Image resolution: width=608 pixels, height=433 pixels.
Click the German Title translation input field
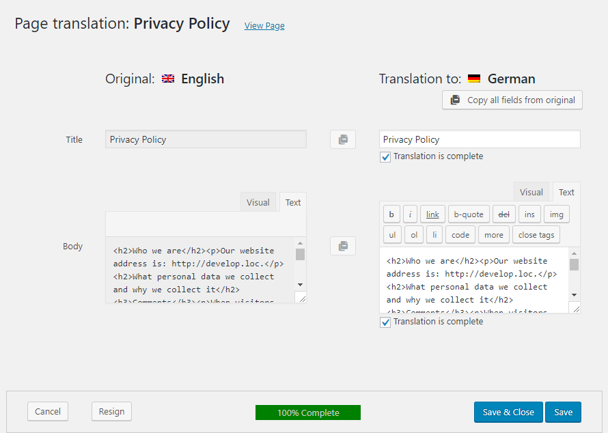[x=480, y=139]
